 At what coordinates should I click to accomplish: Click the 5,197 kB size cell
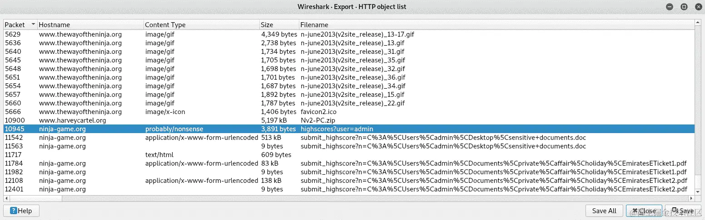pos(274,120)
